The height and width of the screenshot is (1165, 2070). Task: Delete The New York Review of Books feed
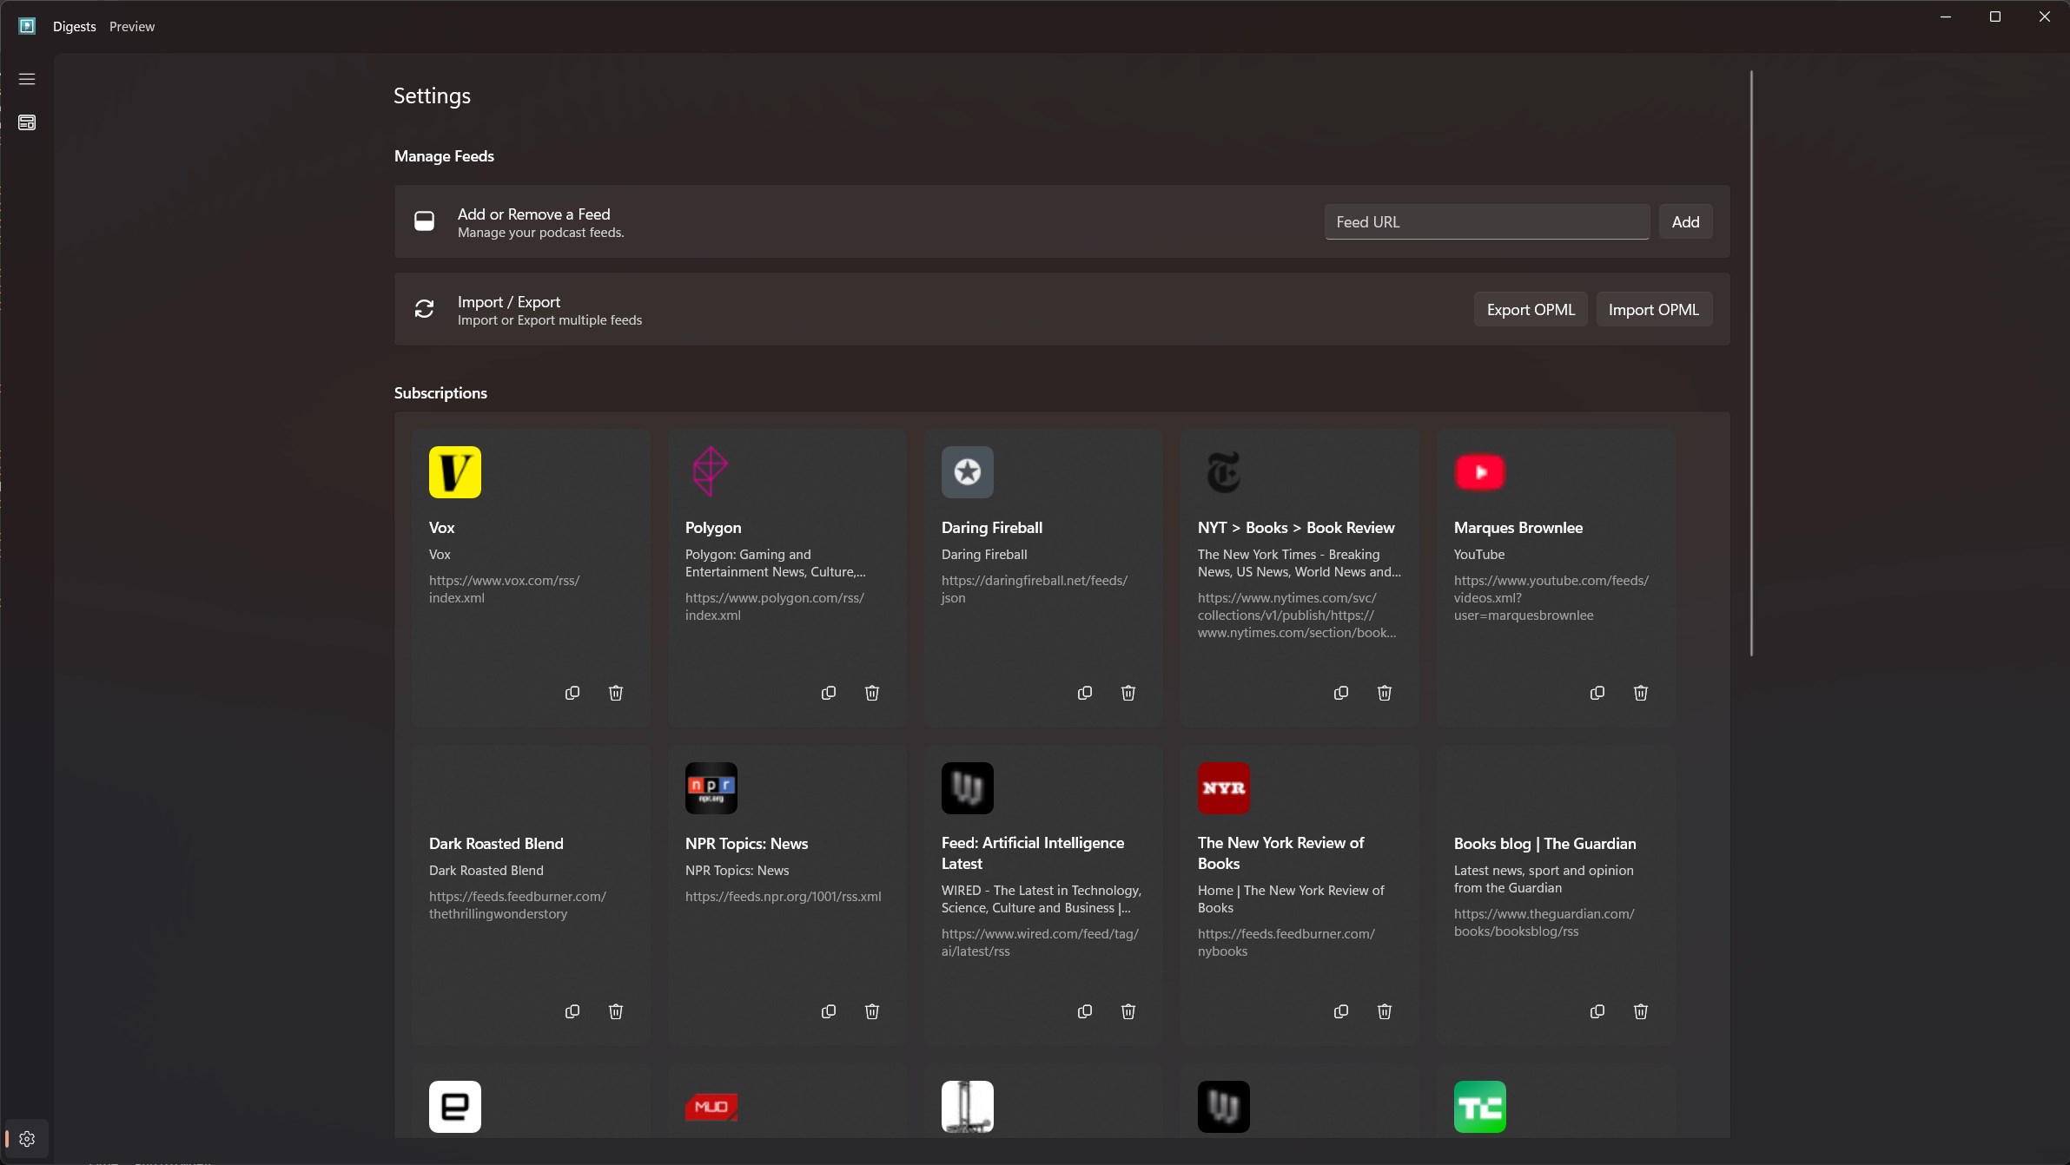pos(1385,1011)
